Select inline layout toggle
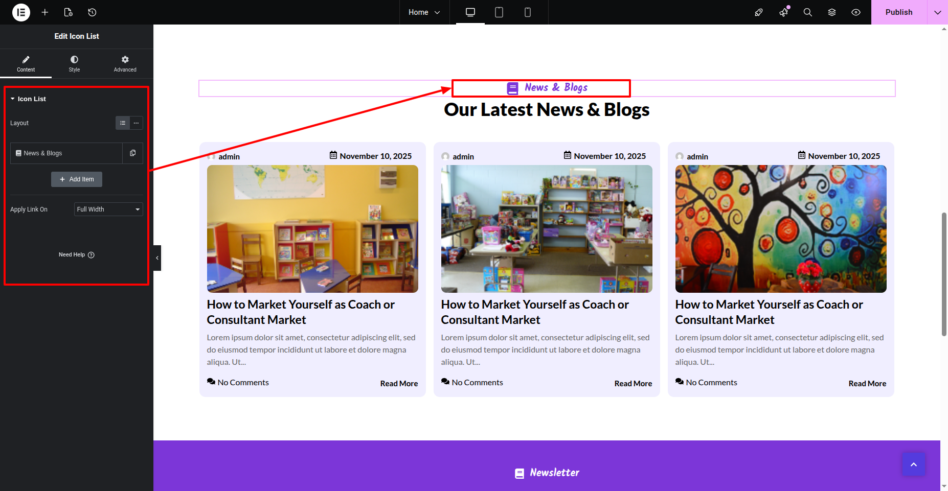 pos(136,123)
